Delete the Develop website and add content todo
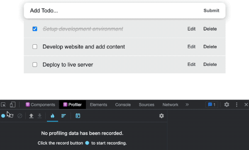Viewport: 249px width, 150px height. point(210,47)
